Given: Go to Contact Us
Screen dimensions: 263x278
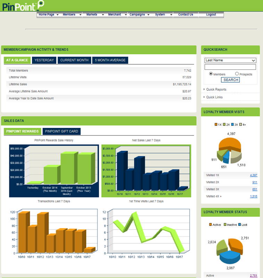Looking at the screenshot, I should click(x=186, y=15).
